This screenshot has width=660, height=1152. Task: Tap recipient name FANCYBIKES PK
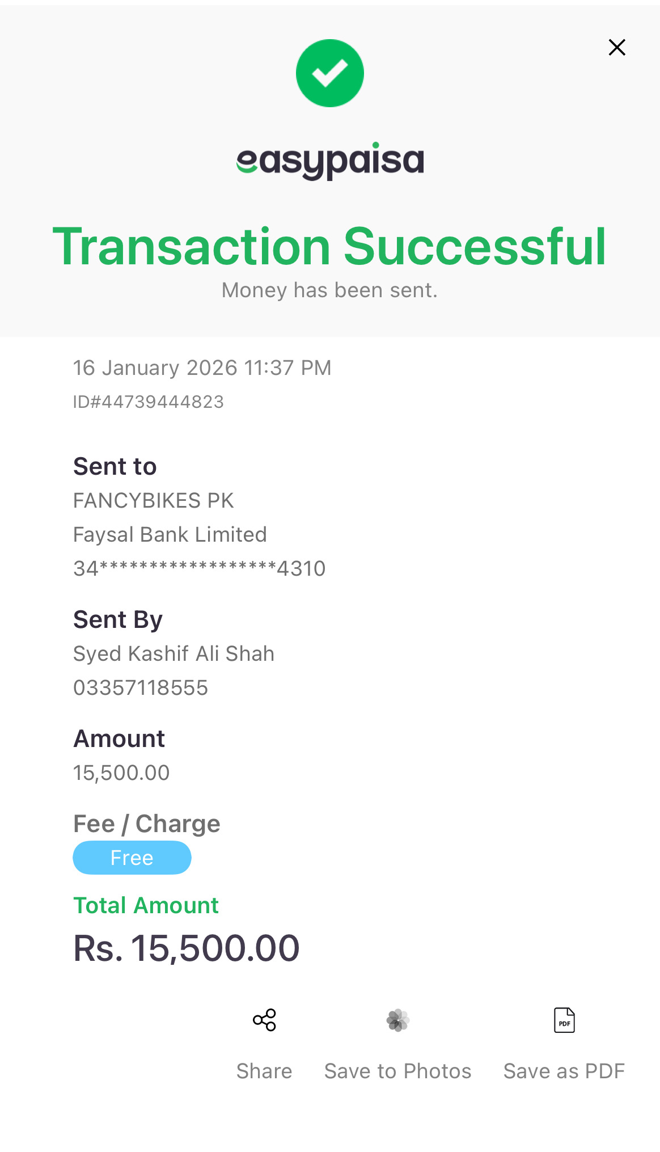pyautogui.click(x=154, y=500)
